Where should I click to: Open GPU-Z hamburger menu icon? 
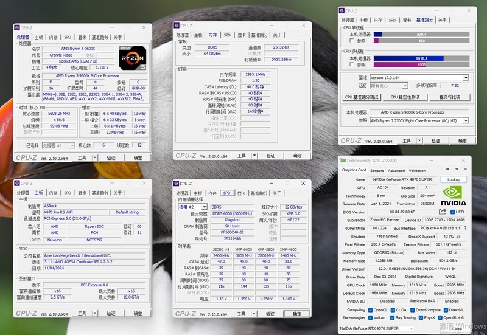(466, 169)
